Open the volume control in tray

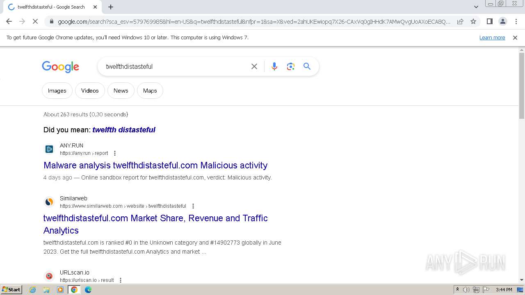466,290
